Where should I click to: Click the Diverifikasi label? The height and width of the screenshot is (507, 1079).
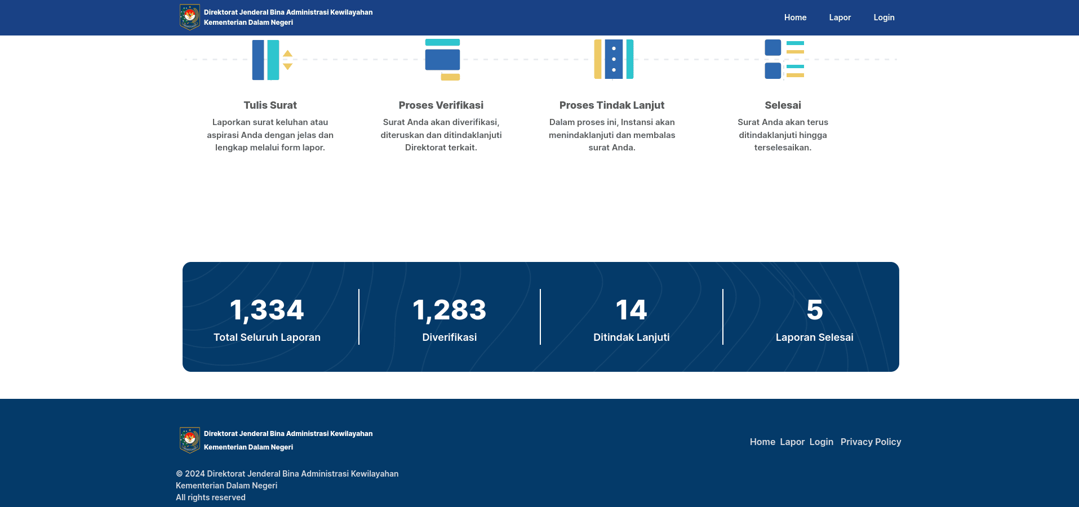click(x=449, y=337)
